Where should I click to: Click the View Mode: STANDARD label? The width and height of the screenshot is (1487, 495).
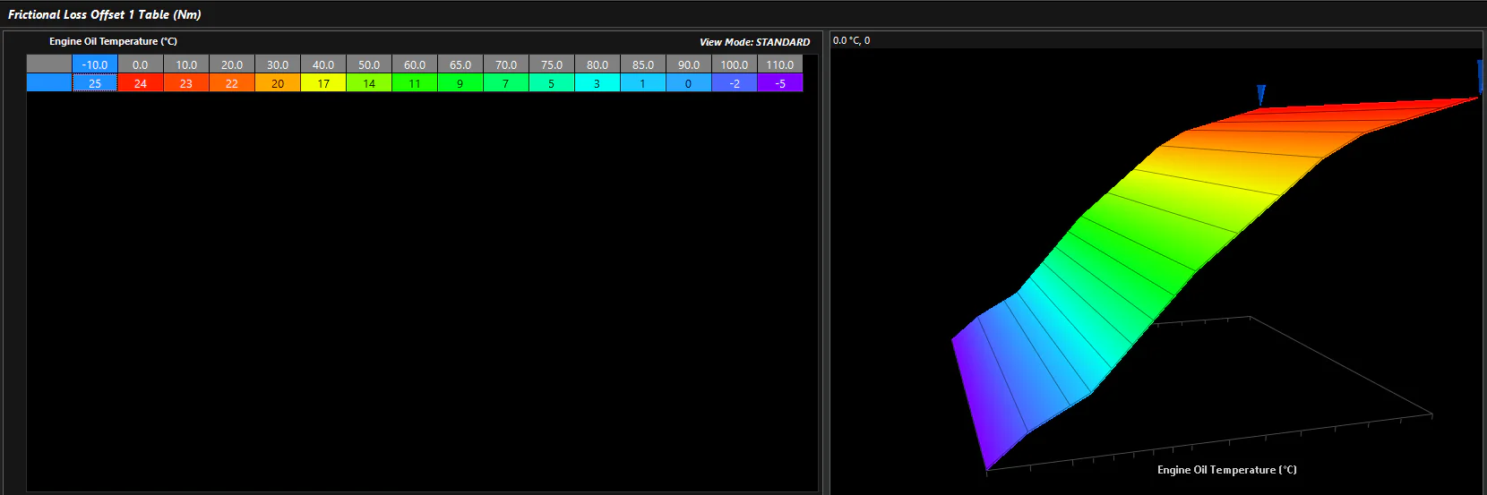click(x=754, y=42)
